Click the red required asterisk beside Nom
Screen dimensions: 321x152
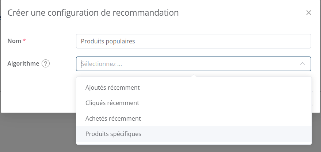(x=24, y=41)
